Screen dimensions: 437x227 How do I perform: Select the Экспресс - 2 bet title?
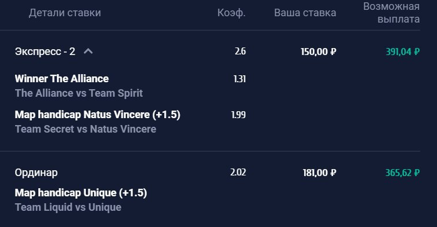click(x=45, y=52)
